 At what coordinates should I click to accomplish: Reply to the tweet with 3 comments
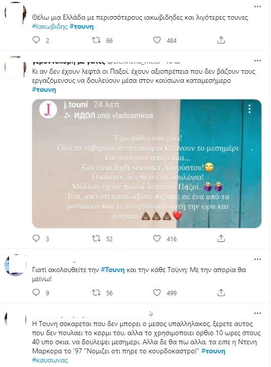pos(36,238)
